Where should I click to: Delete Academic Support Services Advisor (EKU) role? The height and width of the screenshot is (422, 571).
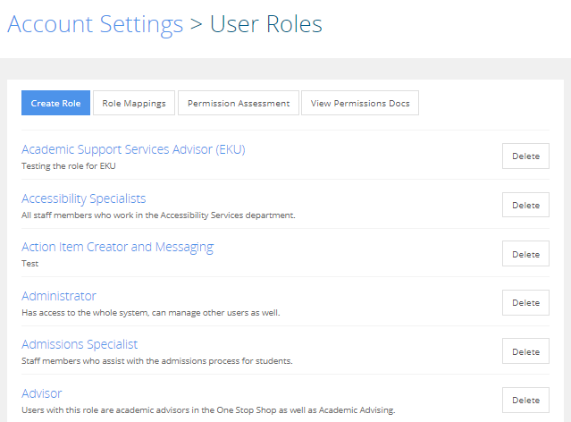[x=525, y=156]
